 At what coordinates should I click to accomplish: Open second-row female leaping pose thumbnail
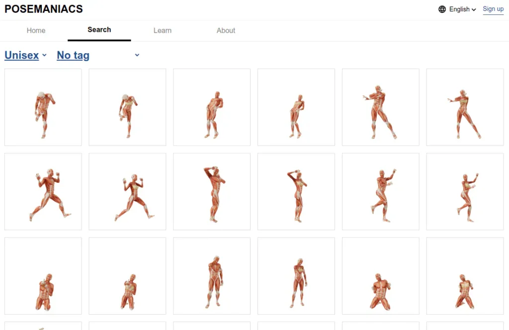(x=127, y=191)
